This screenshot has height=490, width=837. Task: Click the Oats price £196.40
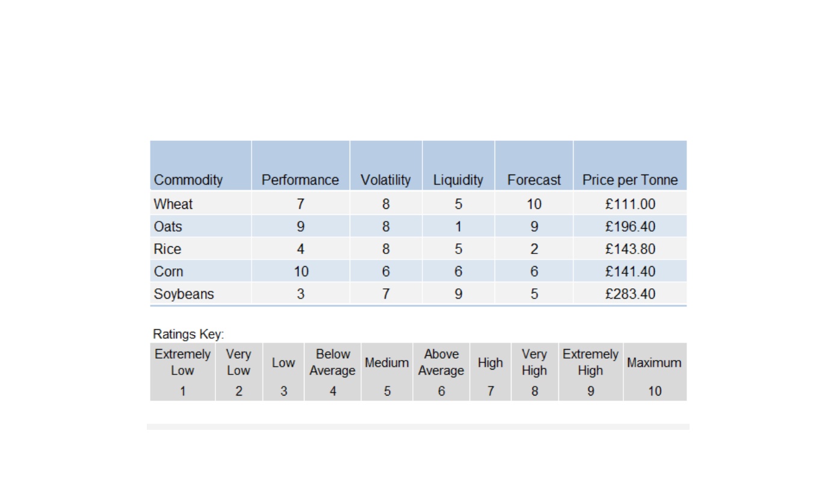pyautogui.click(x=630, y=226)
